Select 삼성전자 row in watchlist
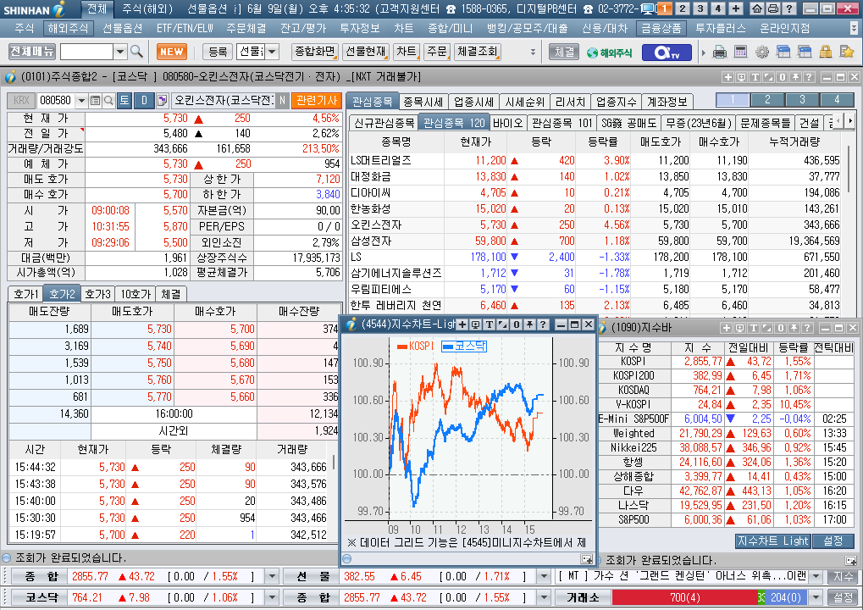Screen dimensions: 863x610 point(595,241)
